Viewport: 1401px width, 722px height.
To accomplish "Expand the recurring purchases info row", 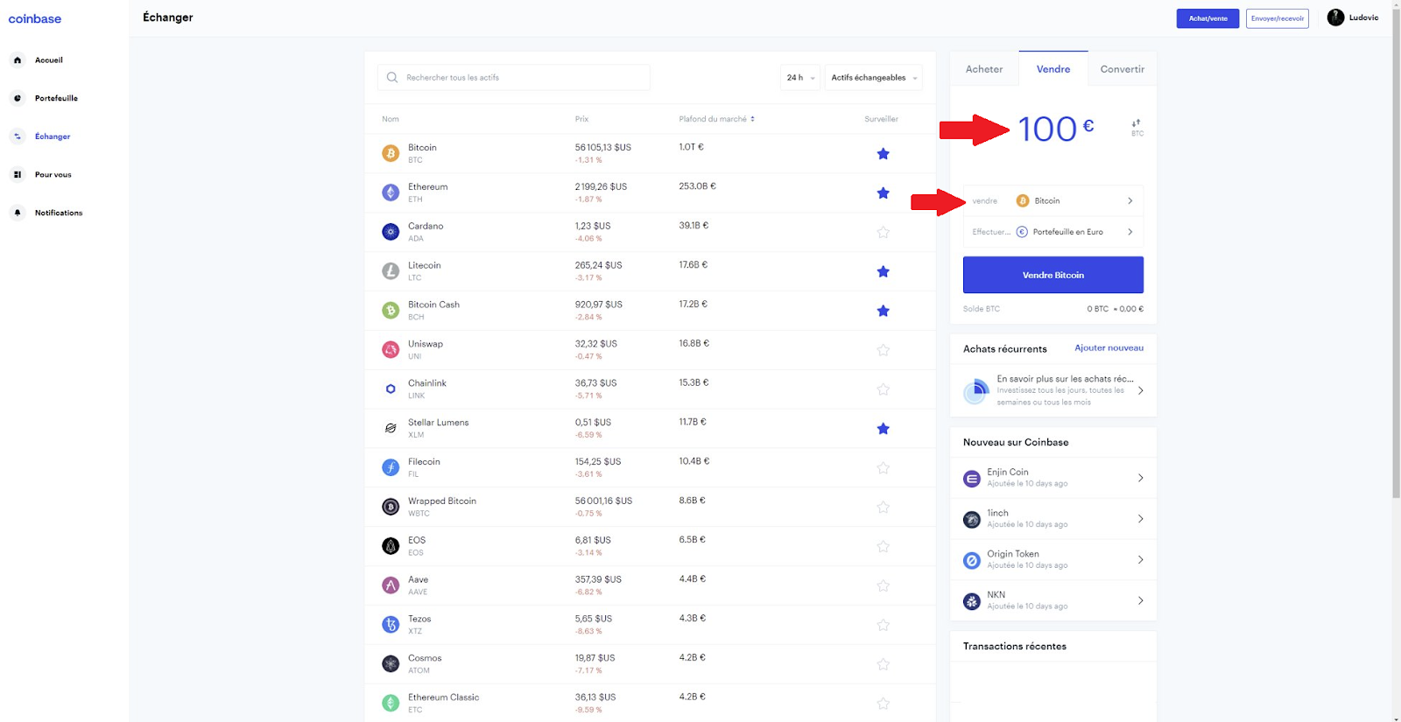I will (1053, 390).
